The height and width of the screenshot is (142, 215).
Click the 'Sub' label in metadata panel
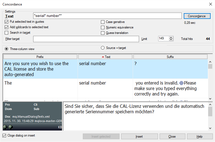[x=36, y=109]
